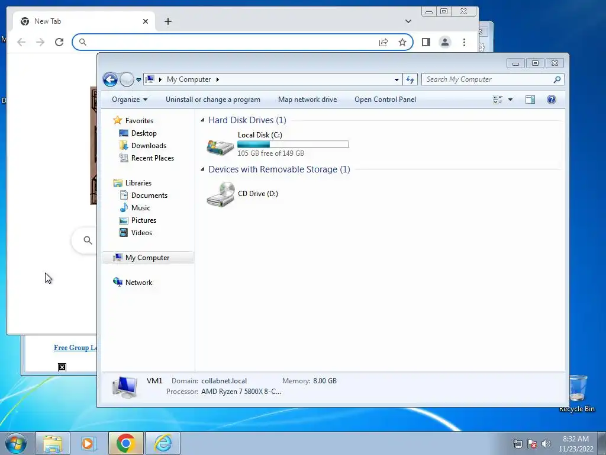Click Action Center flag tray icon
The width and height of the screenshot is (606, 455).
532,444
